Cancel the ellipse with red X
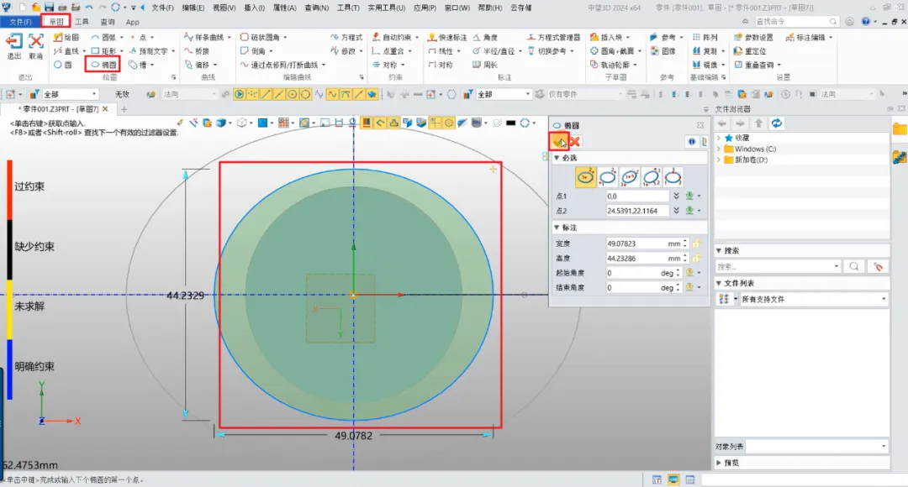This screenshot has width=908, height=487. click(576, 142)
